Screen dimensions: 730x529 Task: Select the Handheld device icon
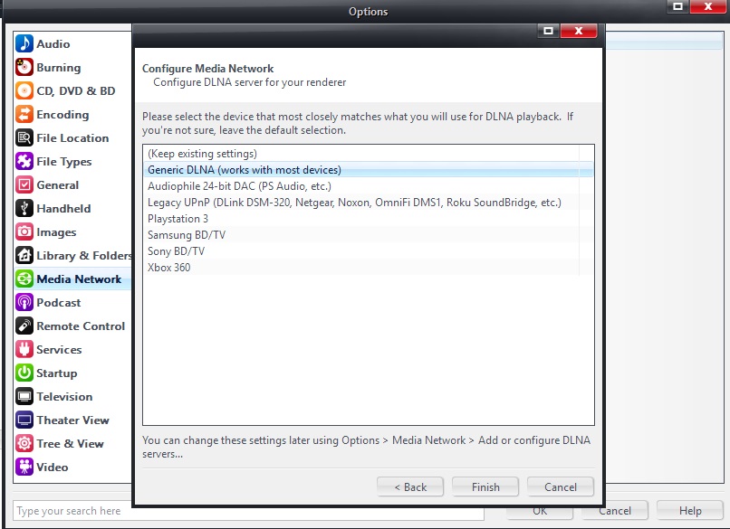[x=24, y=209]
